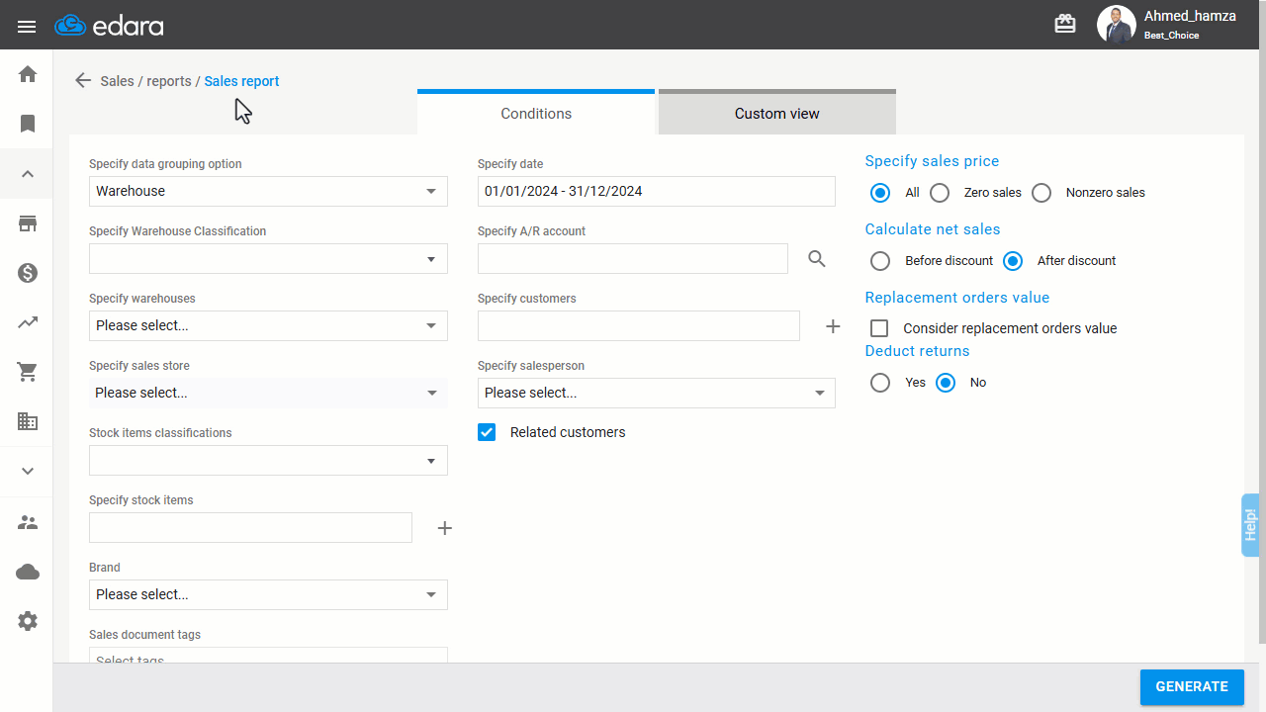Open the dollar accounting icon in sidebar

pos(28,273)
